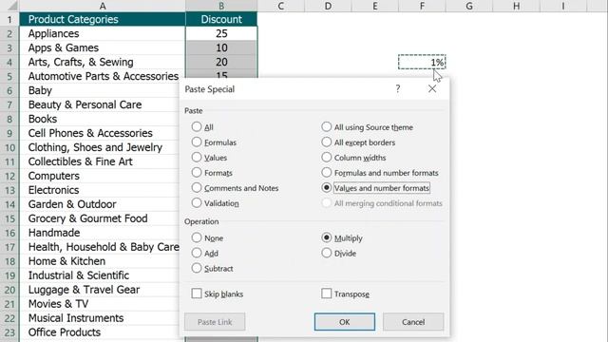The height and width of the screenshot is (342, 608).
Task: Click the discount value 25 cell
Action: pyautogui.click(x=221, y=34)
